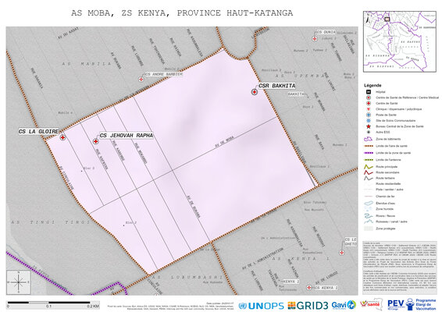Click the red Centre de Santé legend symbol
Screen dimensions: 442x312
click(x=368, y=103)
